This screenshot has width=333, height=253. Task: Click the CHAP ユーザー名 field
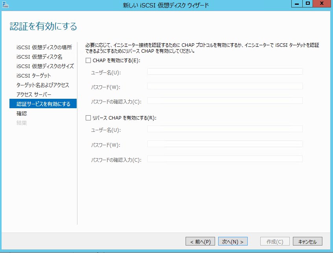(225, 72)
